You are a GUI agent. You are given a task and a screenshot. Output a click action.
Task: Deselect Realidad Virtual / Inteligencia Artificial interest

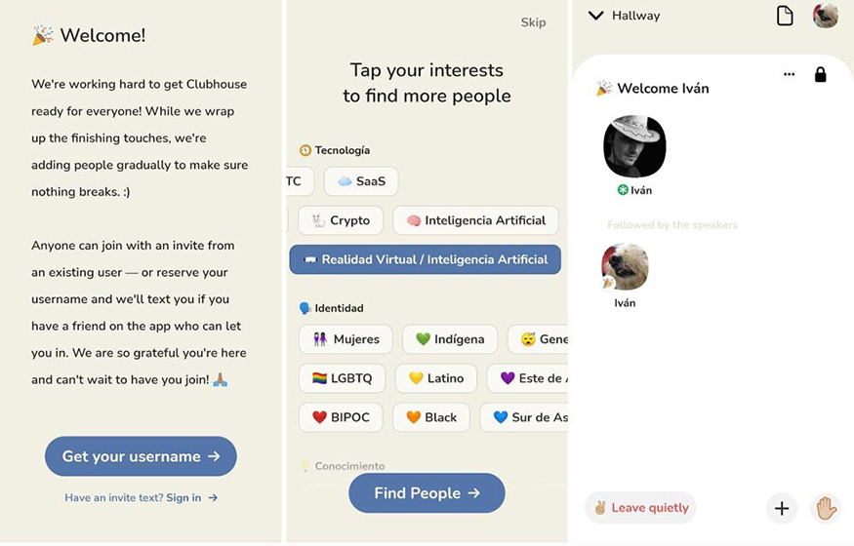[426, 259]
